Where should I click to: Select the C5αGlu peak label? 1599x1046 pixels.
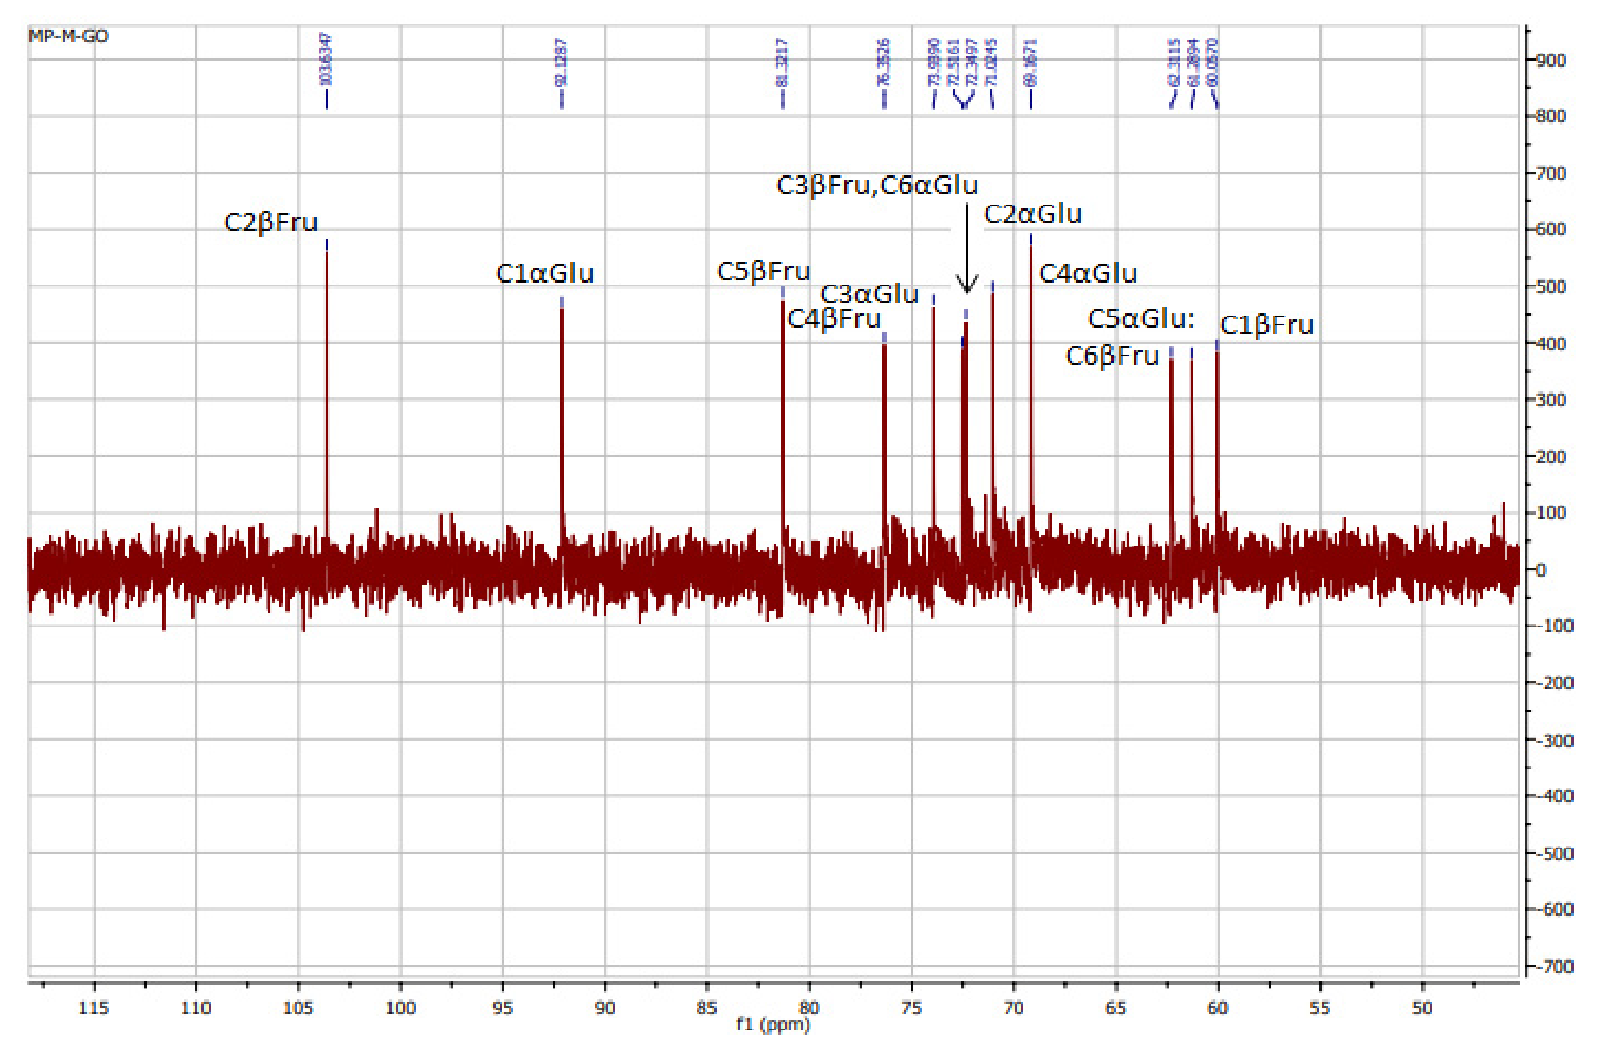(1141, 318)
